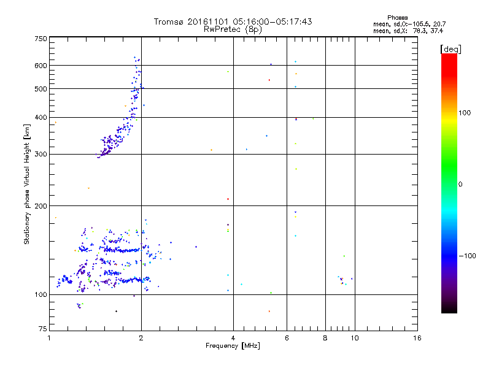Click the colorbar tick label '100' beside yellow
The height and width of the screenshot is (368, 491).
tap(465, 113)
